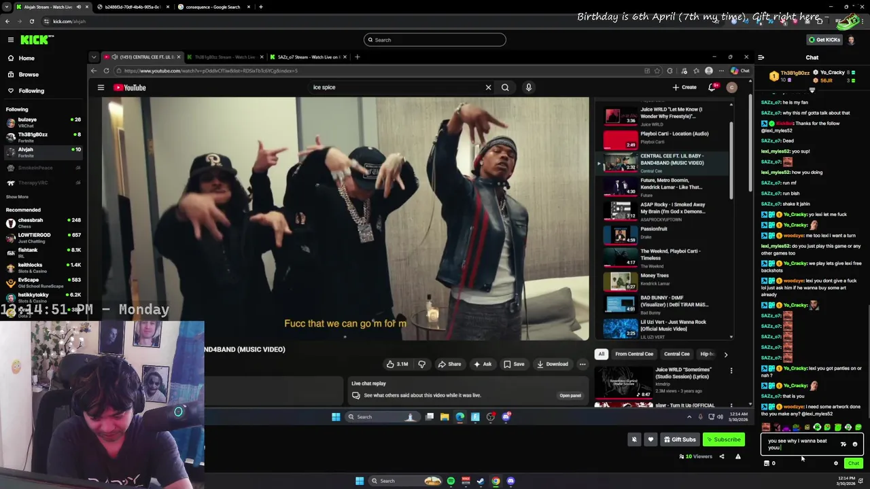870x489 pixels.
Task: Click the Get KICKs button
Action: point(824,40)
